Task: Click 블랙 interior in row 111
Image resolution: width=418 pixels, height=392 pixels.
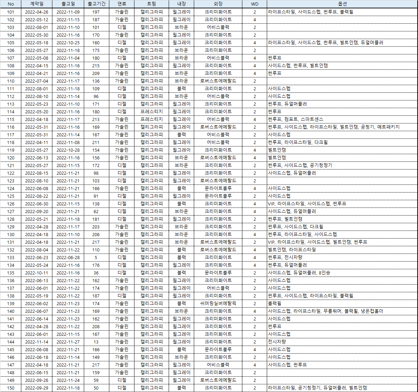Action: pos(181,89)
